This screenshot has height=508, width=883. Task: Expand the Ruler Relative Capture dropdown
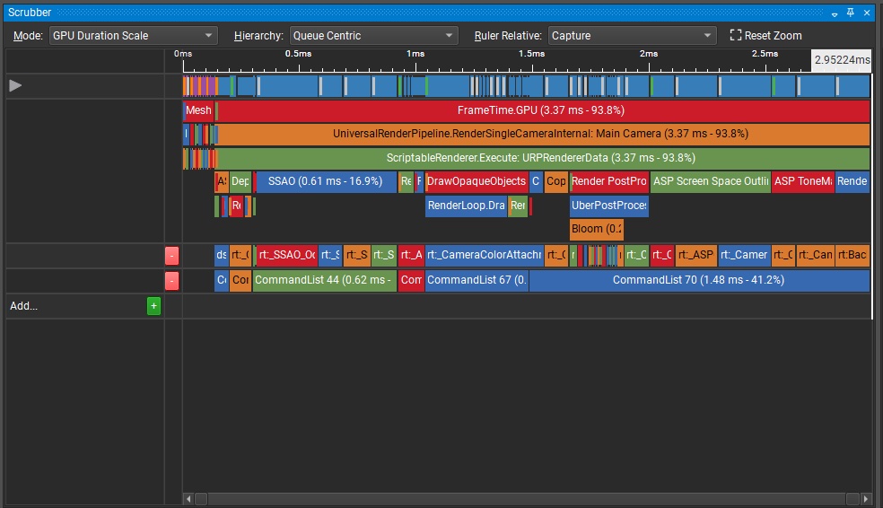tap(632, 35)
